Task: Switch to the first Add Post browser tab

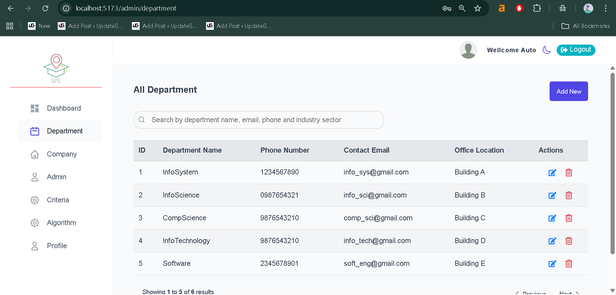Action: 91,26
